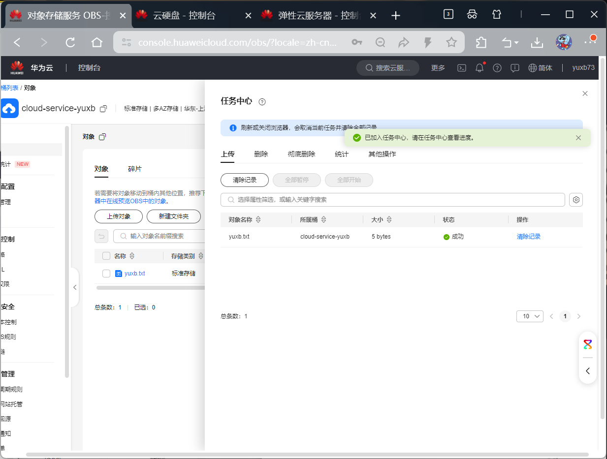Open browser extensions puzzle icon
This screenshot has height=459, width=607.
481,43
